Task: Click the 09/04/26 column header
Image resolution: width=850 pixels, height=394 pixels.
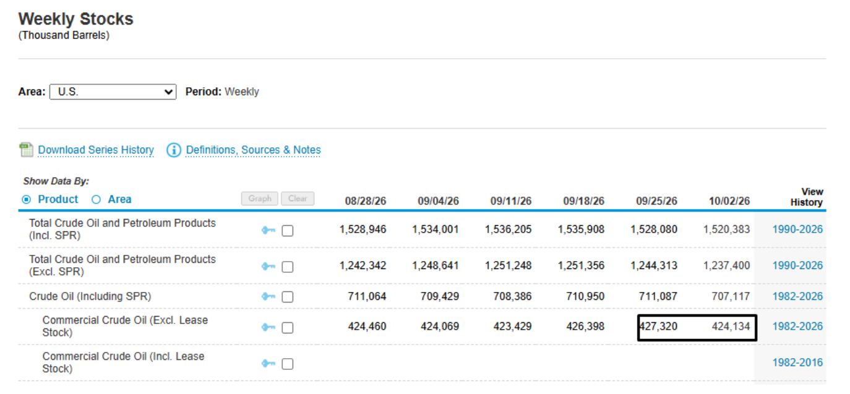Action: [438, 201]
